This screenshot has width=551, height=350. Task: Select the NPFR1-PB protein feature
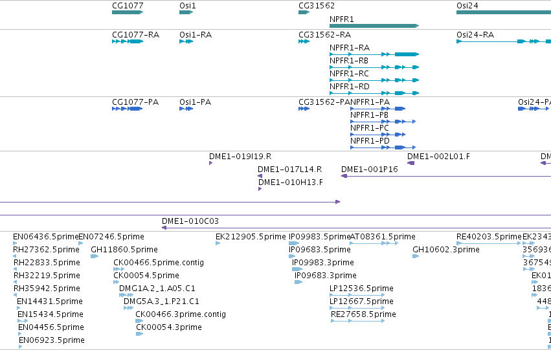point(383,122)
